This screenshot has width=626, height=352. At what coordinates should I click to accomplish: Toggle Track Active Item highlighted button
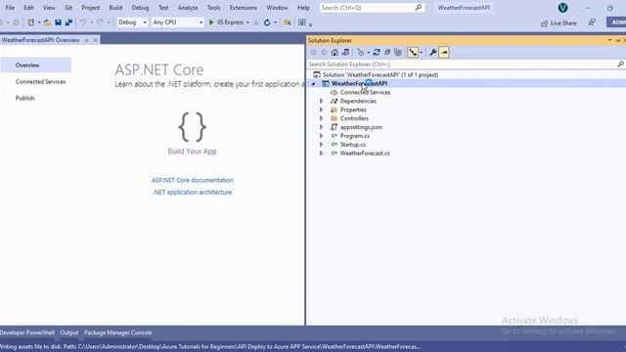click(x=413, y=52)
